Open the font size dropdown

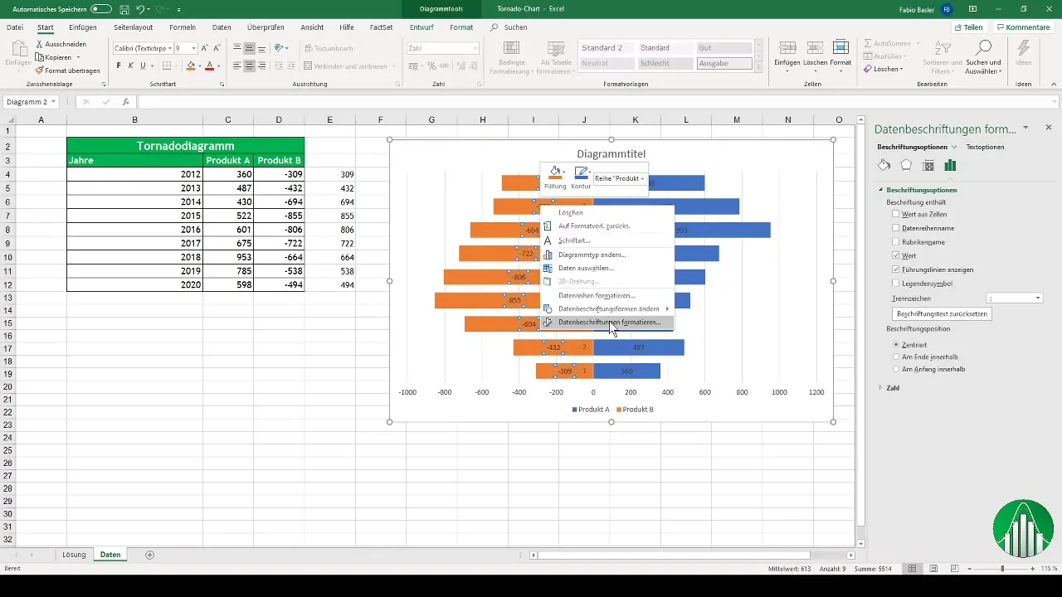[193, 48]
